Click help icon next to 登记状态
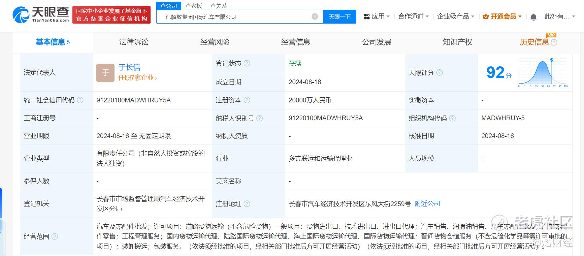The image size is (584, 256). click(x=247, y=63)
